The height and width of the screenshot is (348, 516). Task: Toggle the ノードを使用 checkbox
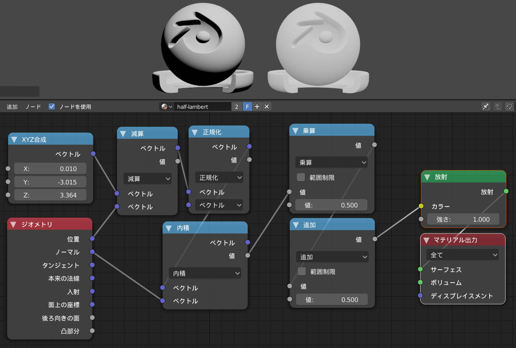tap(52, 107)
